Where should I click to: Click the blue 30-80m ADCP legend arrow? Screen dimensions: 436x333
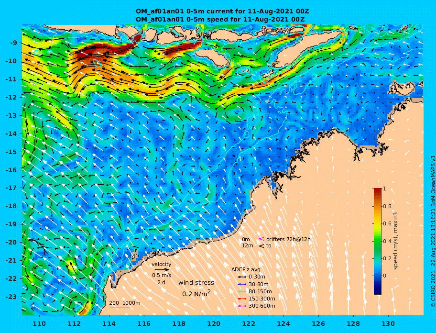click(242, 284)
